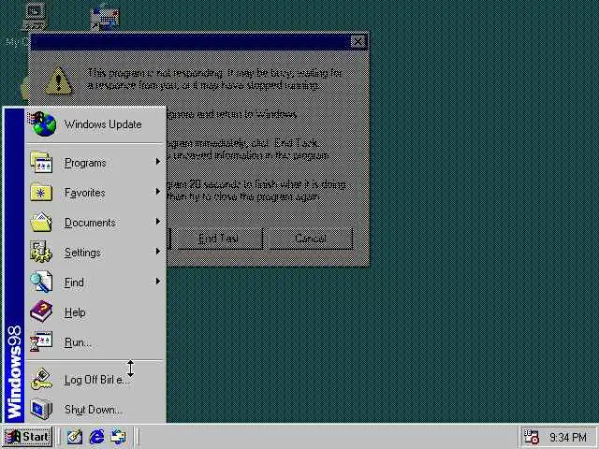Click the Find magnifying glass icon
The width and height of the screenshot is (599, 449).
click(41, 282)
